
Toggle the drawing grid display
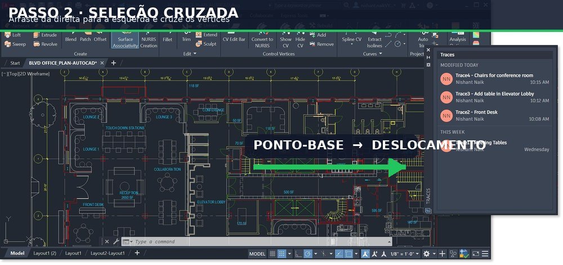(x=272, y=254)
